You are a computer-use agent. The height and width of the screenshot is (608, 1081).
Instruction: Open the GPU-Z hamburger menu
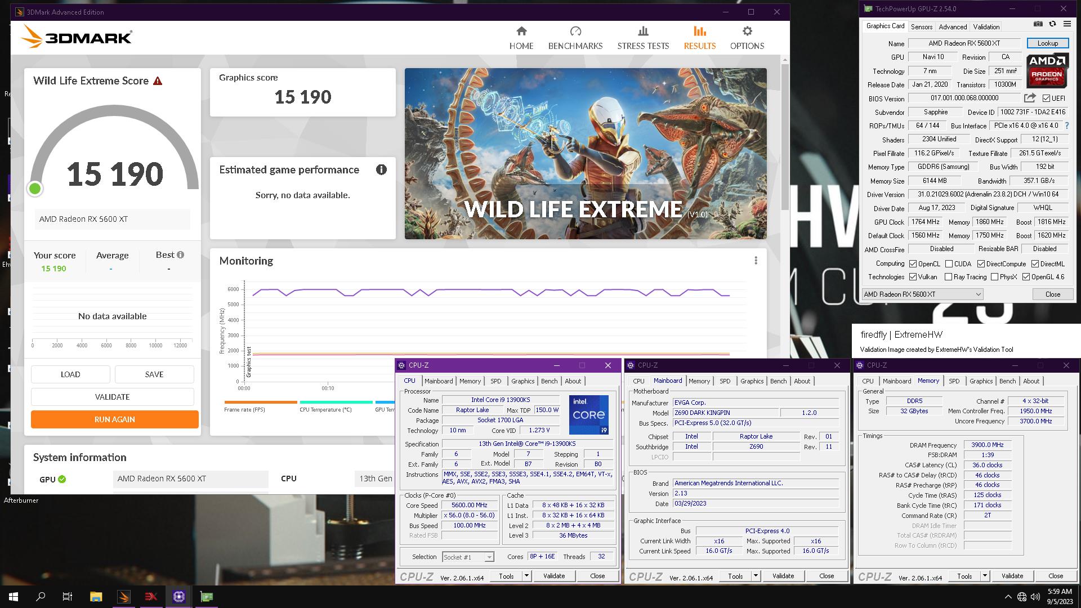(x=1067, y=24)
